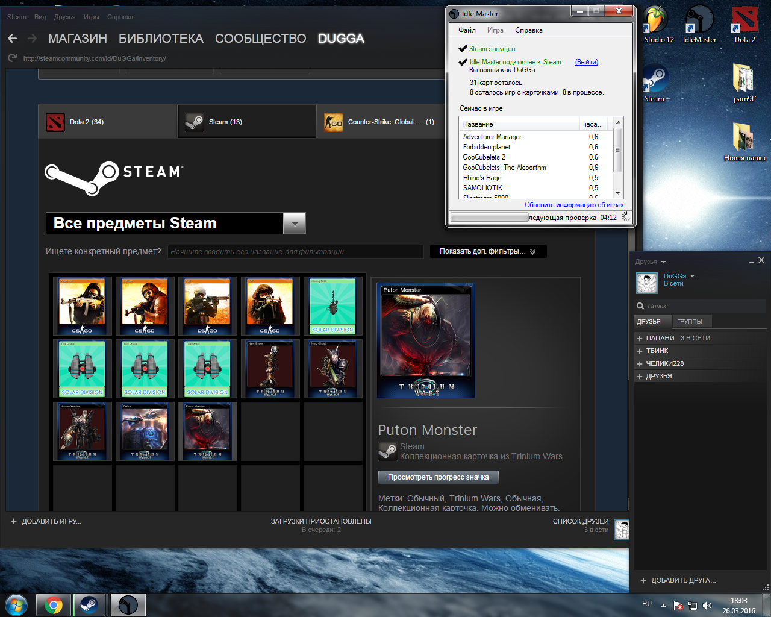Open the Windows Start menu
The width and height of the screenshot is (771, 617).
coord(16,604)
